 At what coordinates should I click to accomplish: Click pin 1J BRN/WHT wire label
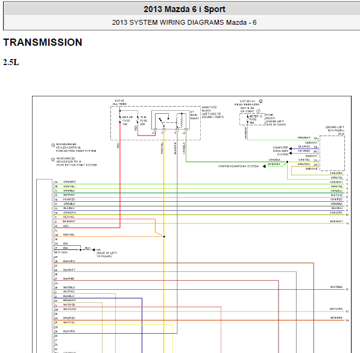pos(69,221)
